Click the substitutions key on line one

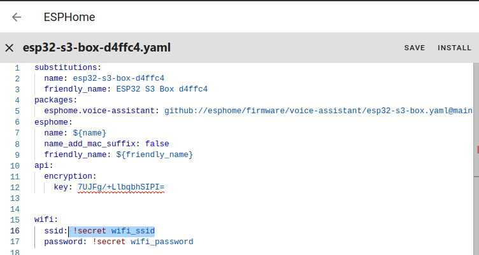[x=66, y=67]
